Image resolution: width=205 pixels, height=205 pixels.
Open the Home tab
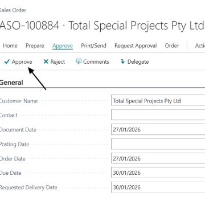[x=10, y=46]
